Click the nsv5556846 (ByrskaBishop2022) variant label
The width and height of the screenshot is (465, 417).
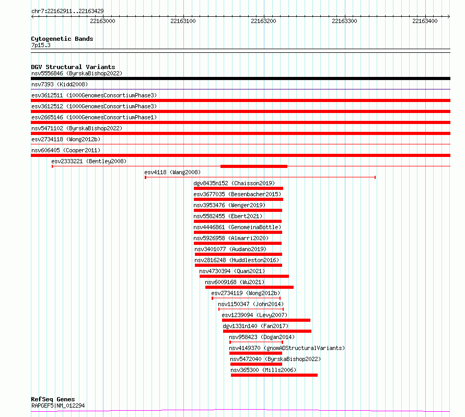(77, 73)
